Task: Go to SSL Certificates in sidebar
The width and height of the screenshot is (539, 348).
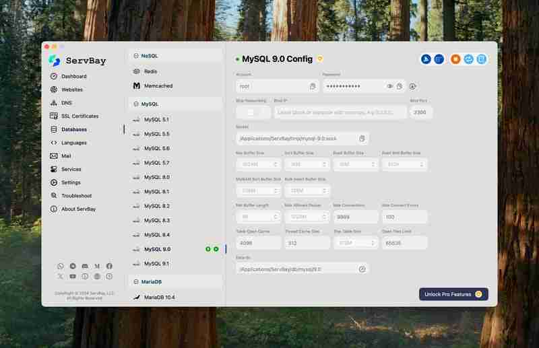Action: point(80,116)
